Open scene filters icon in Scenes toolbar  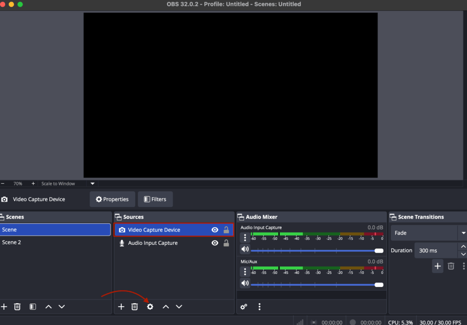pyautogui.click(x=32, y=307)
